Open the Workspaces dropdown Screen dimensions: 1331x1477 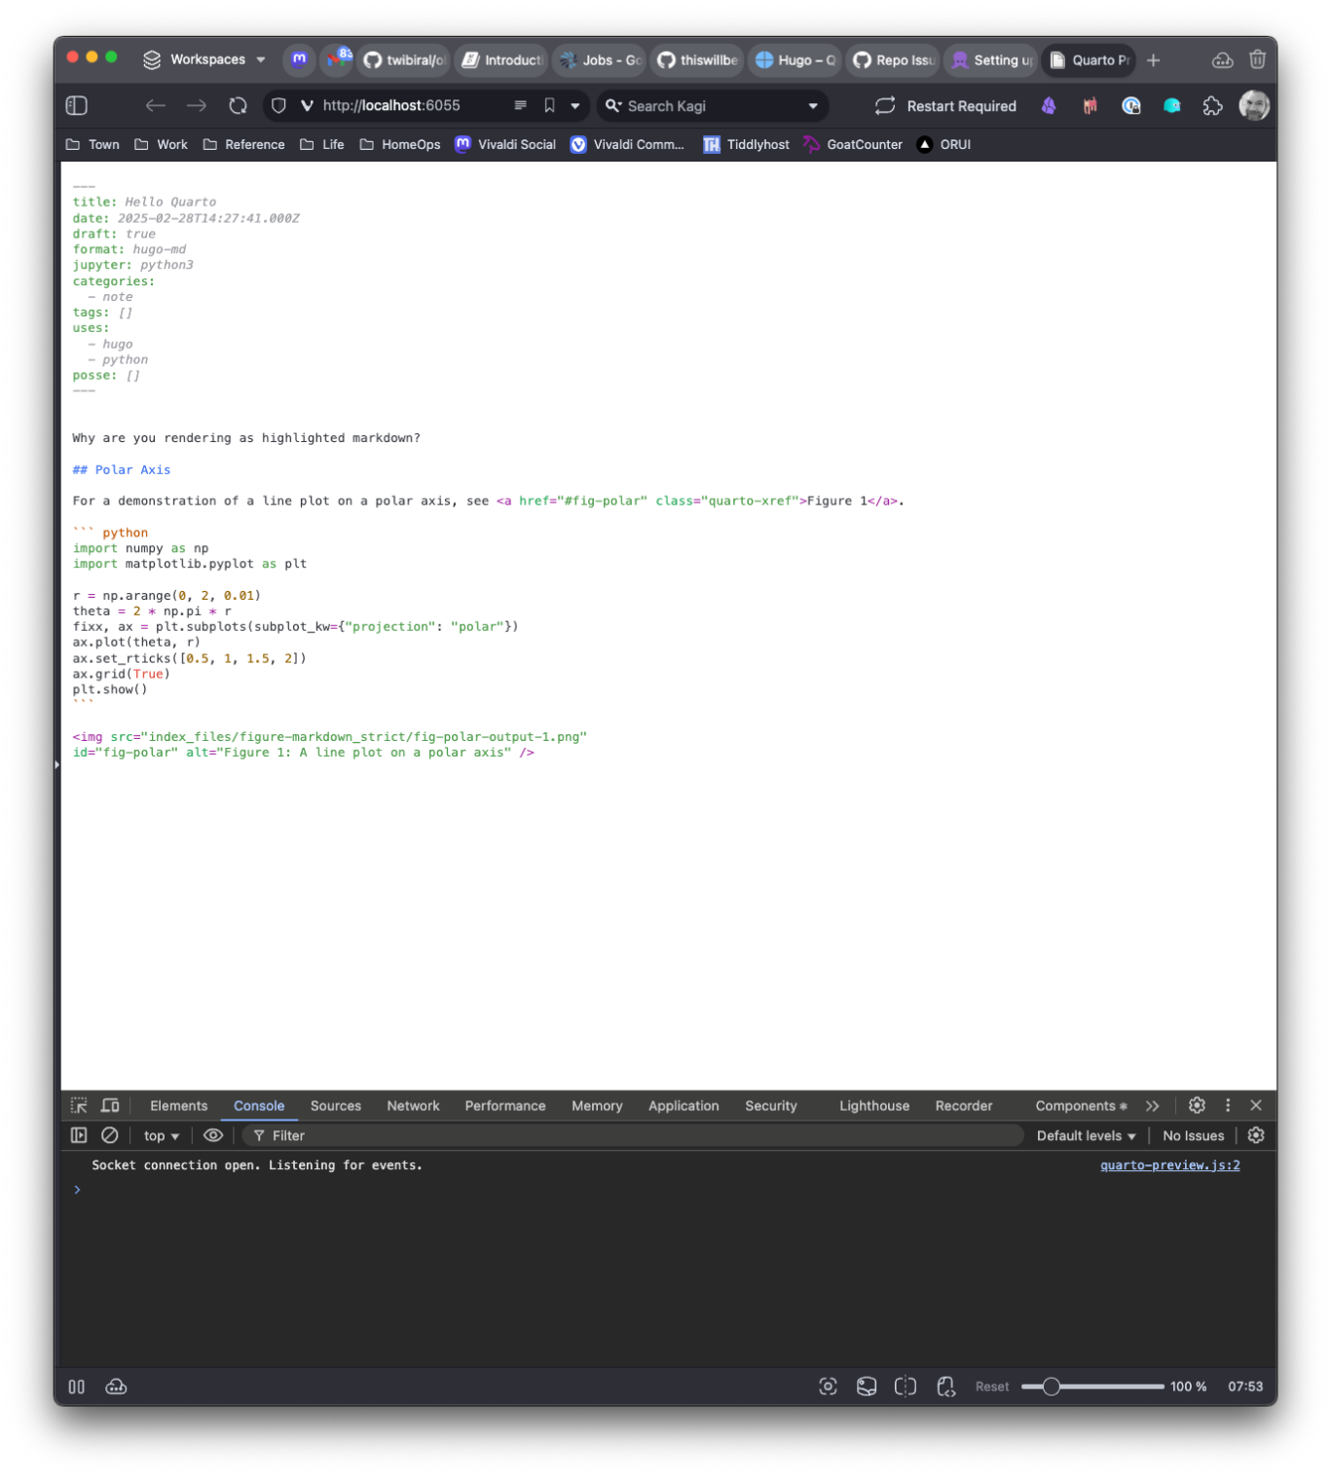click(x=204, y=59)
